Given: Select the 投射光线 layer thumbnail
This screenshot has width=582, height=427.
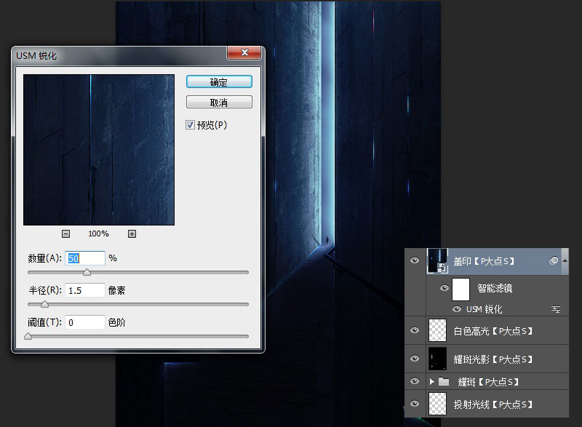Looking at the screenshot, I should (x=438, y=404).
